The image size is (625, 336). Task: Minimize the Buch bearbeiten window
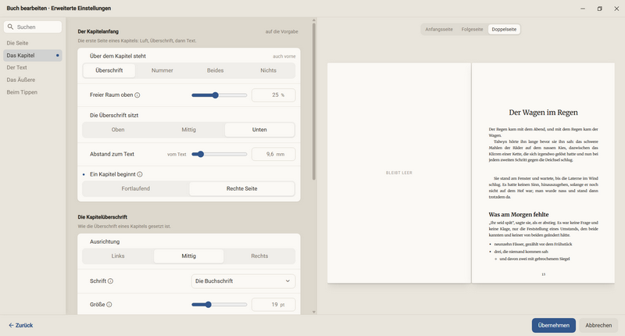coord(583,9)
